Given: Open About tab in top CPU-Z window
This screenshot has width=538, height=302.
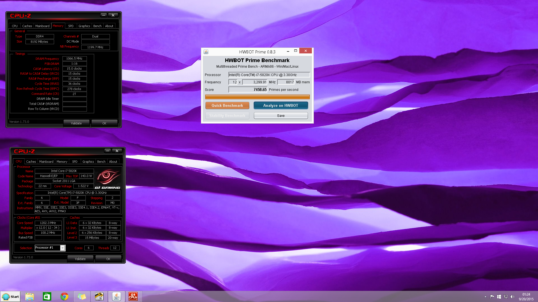Looking at the screenshot, I should point(109,26).
